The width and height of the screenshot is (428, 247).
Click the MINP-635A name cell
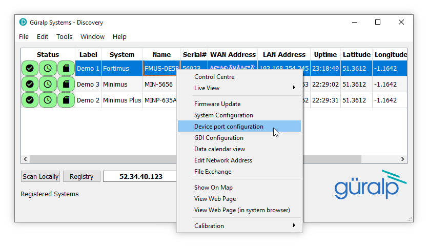[160, 100]
